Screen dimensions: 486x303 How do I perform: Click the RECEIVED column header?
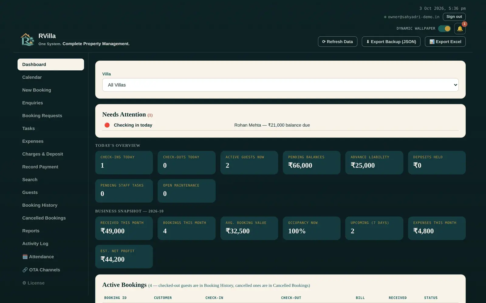tap(398, 298)
